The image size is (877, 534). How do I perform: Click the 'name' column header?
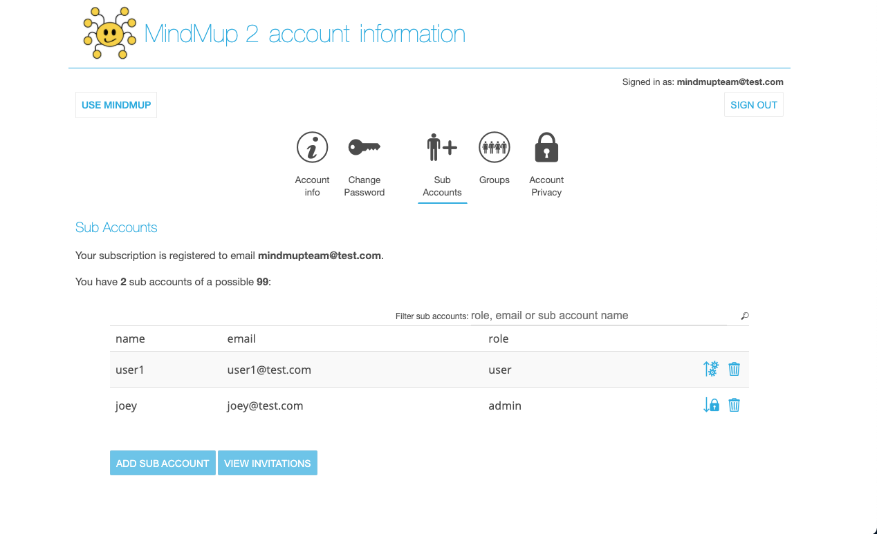130,338
